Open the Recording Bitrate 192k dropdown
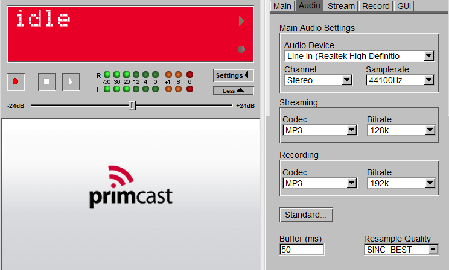449x270 pixels. click(x=401, y=183)
